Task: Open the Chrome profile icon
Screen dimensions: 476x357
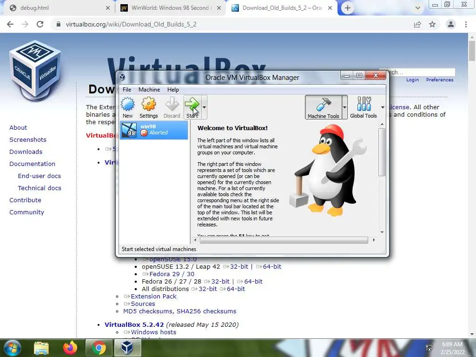Action: point(451,24)
